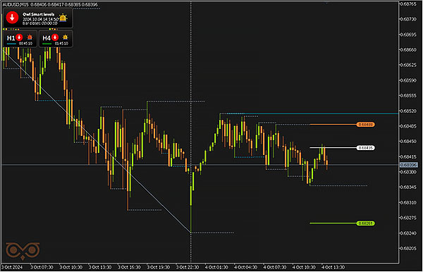Toggle the yellow alarm siren in the H4 panel
This screenshot has height=272, width=423.
click(x=66, y=37)
